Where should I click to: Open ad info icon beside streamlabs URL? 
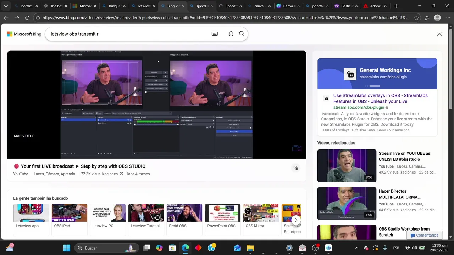click(387, 108)
